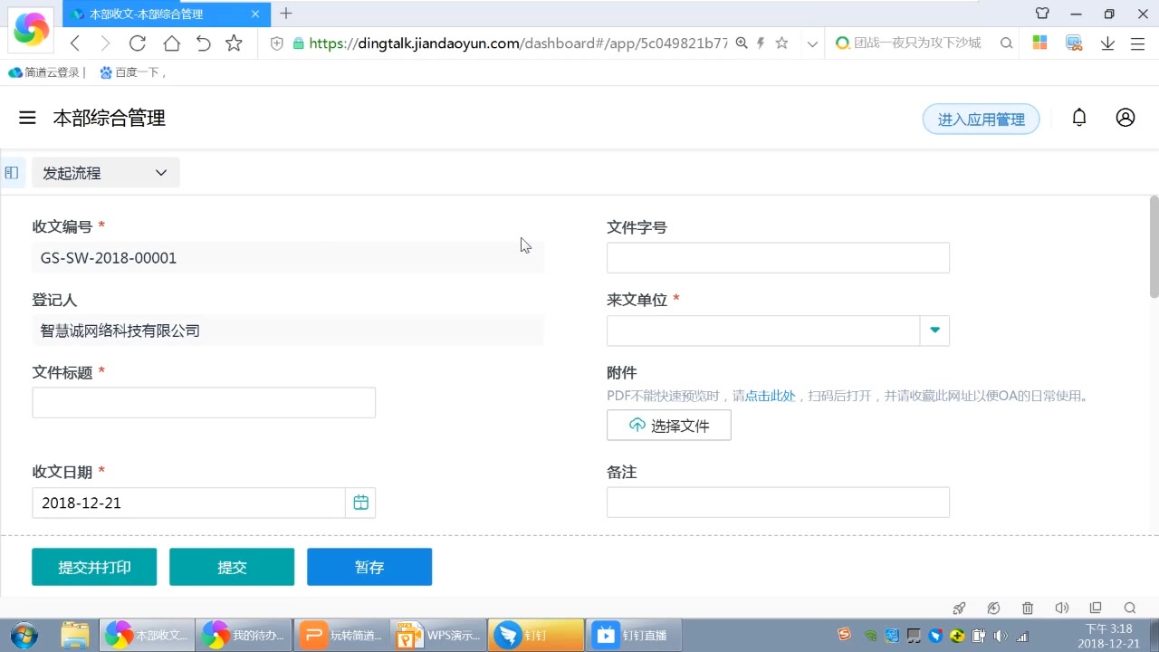Open the colorful four-square apps icon
The height and width of the screenshot is (652, 1159).
tap(1039, 43)
